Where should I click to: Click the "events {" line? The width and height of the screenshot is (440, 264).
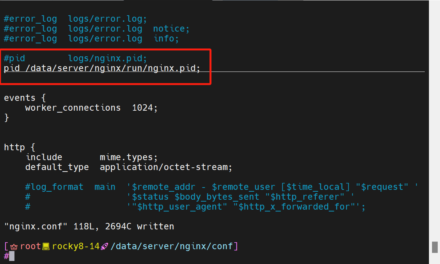click(x=25, y=98)
